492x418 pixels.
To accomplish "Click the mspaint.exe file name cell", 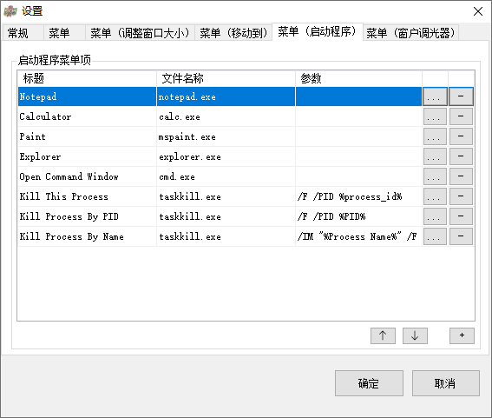I will [x=226, y=136].
